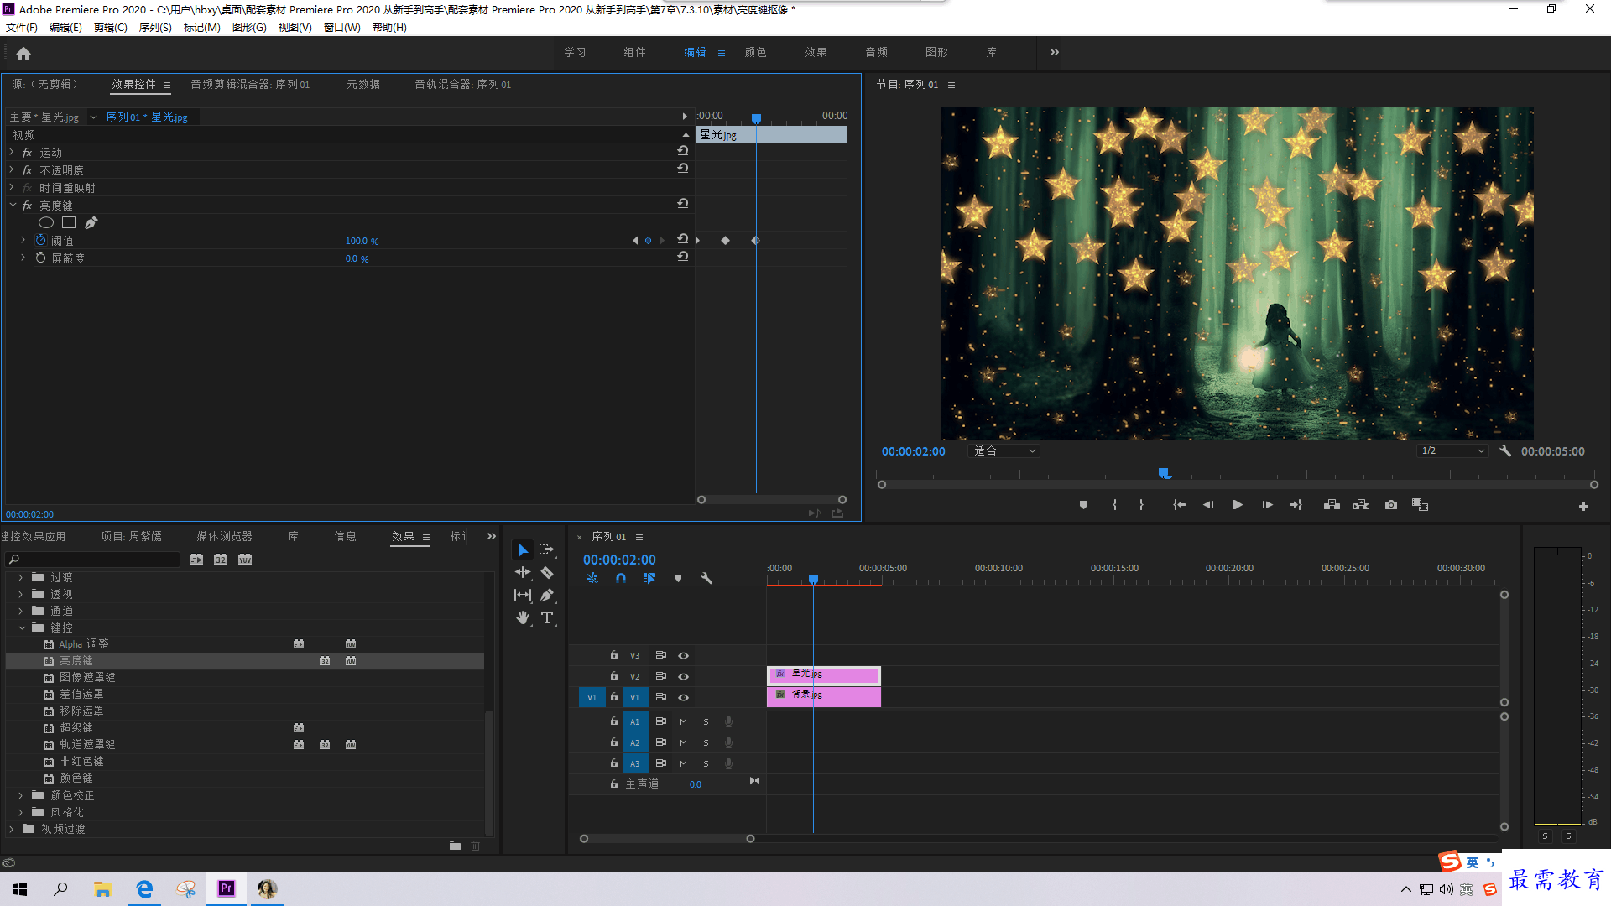
Task: Click the effects search field
Action: (x=92, y=560)
